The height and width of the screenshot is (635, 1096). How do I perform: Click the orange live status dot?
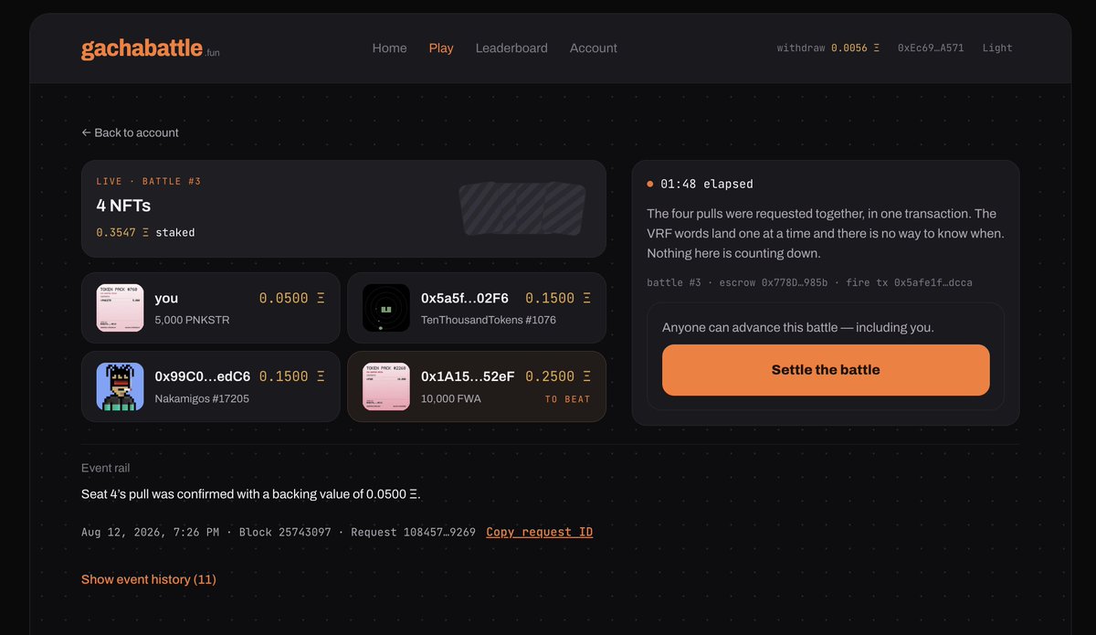[x=650, y=184]
